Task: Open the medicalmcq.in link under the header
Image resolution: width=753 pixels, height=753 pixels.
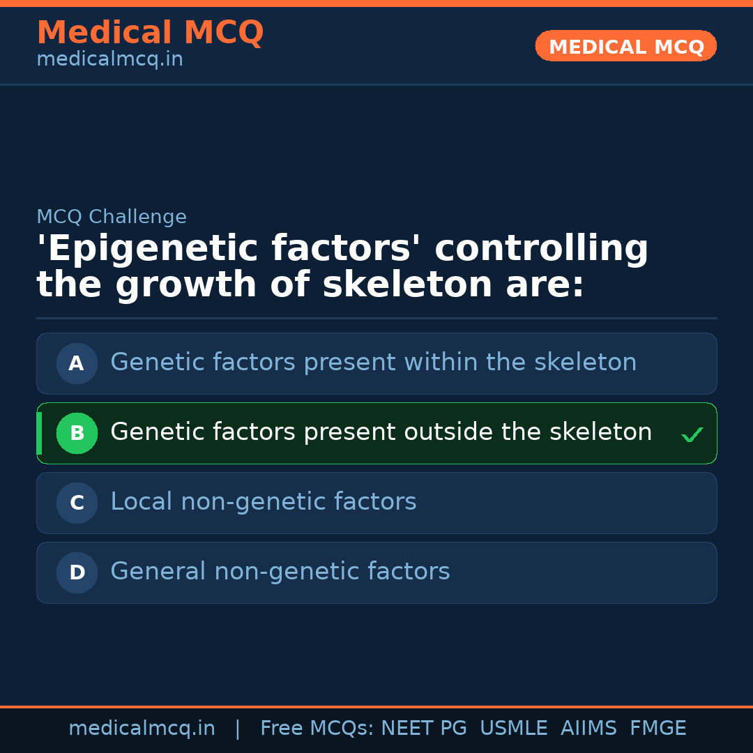Action: click(109, 60)
